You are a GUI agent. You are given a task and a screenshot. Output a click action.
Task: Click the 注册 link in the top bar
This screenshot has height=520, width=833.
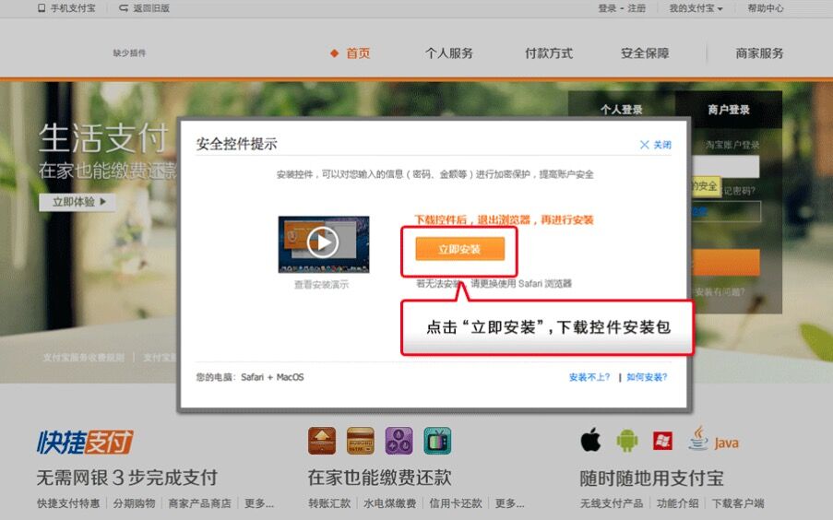coord(637,8)
